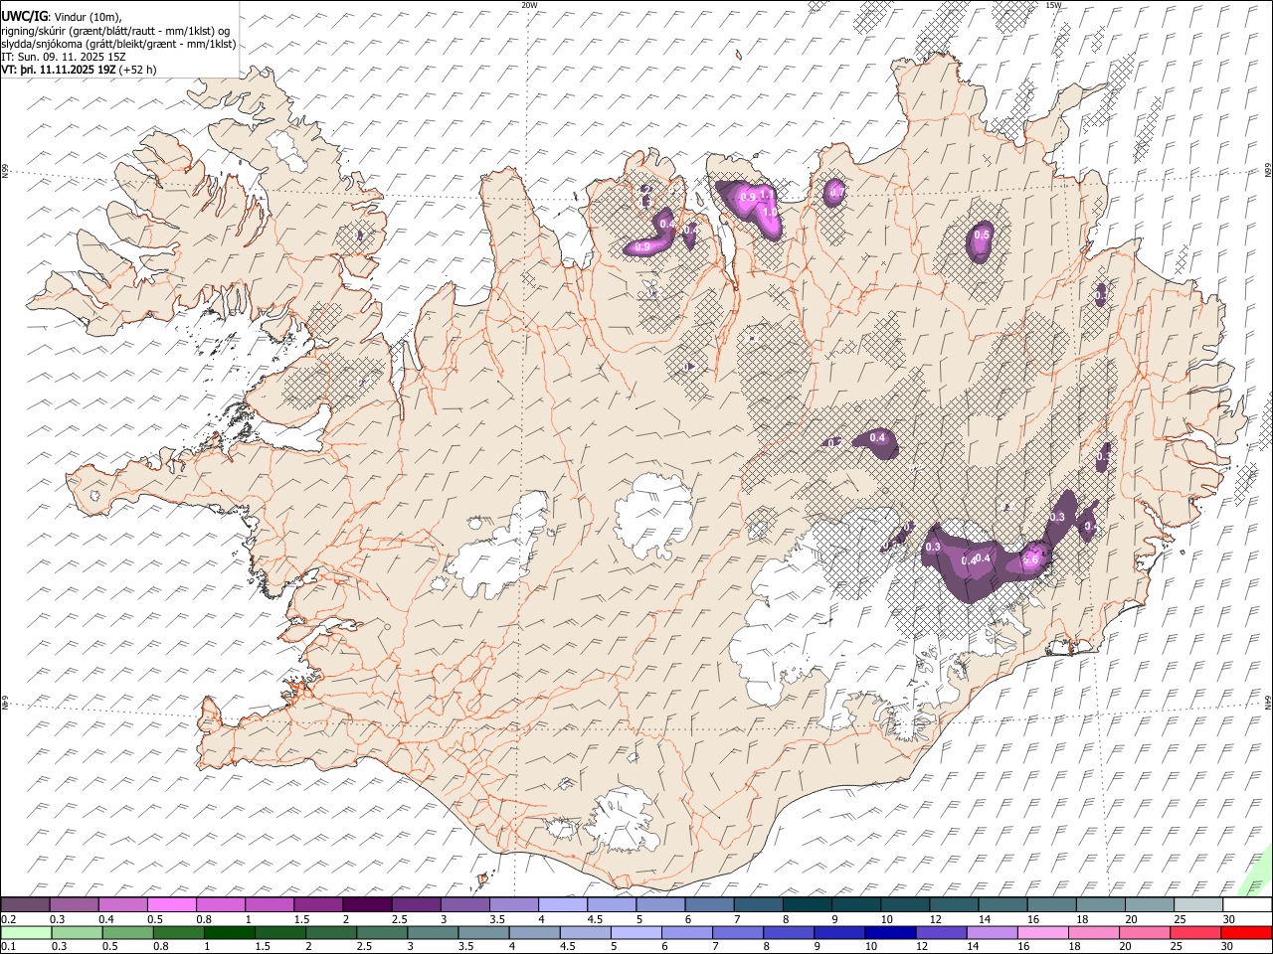Image resolution: width=1273 pixels, height=954 pixels.
Task: Click the rain legend swatch labeled 2.5
Action: [x=382, y=932]
